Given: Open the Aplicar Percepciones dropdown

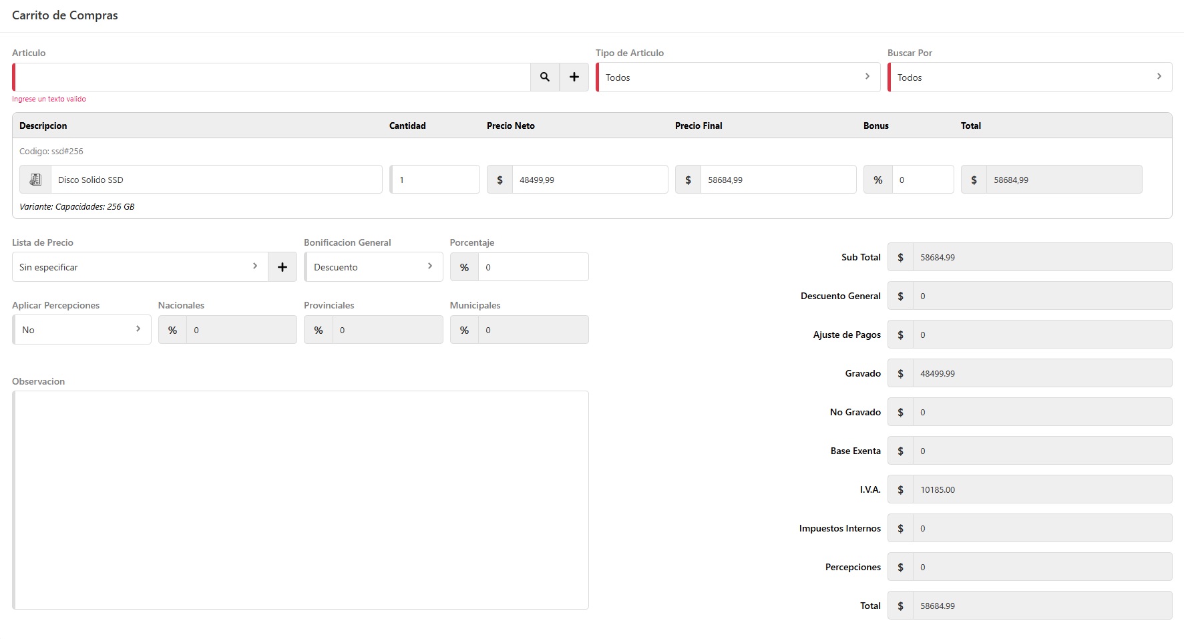Looking at the screenshot, I should point(81,330).
